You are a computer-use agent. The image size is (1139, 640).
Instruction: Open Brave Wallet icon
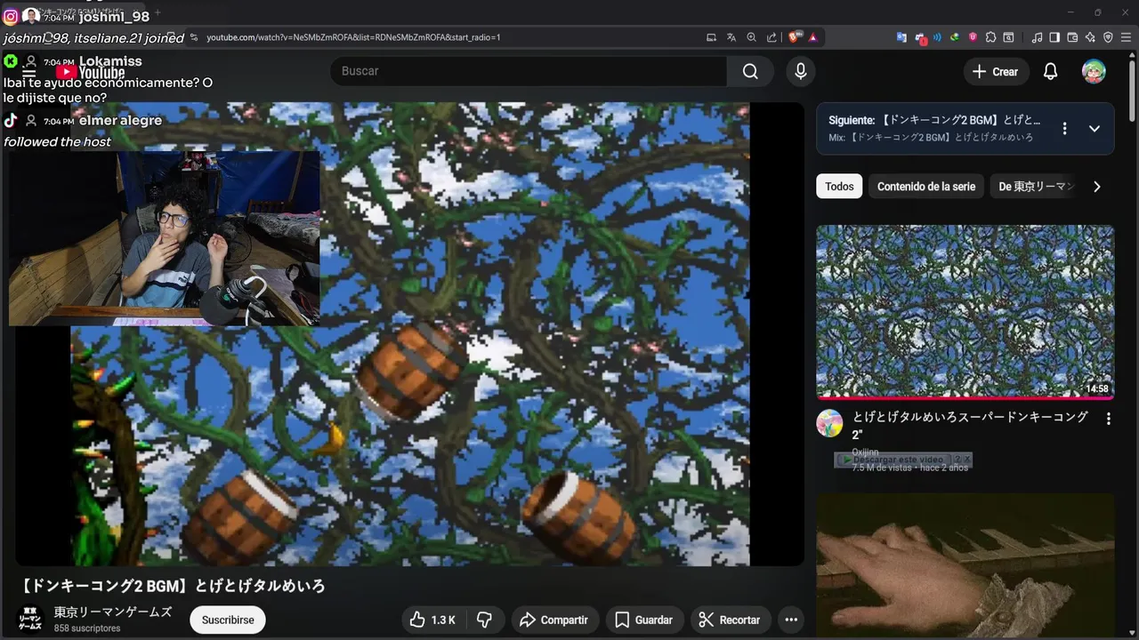1072,37
